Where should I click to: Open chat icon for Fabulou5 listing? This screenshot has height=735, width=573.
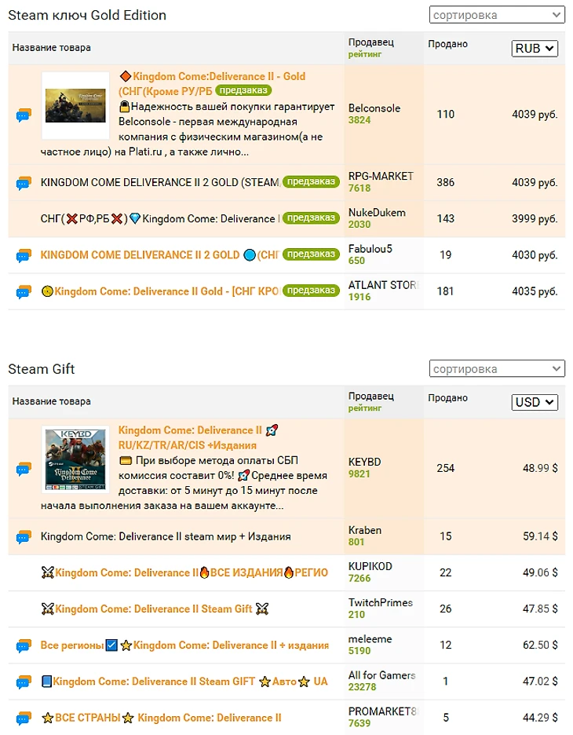pos(24,255)
